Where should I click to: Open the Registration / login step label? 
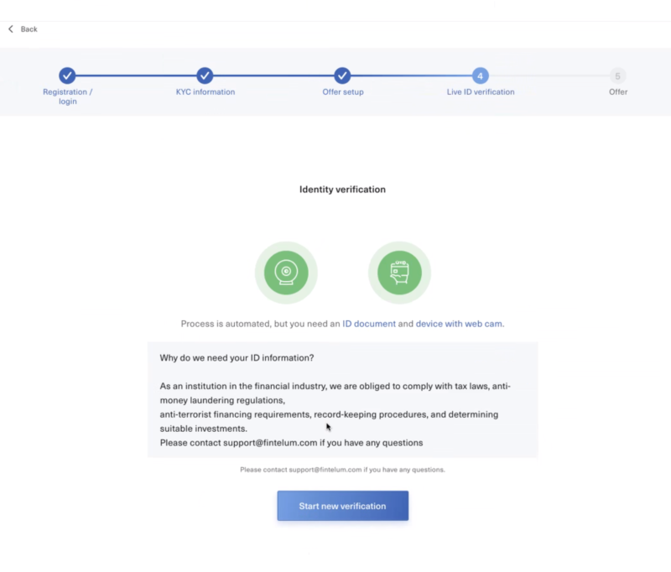click(x=68, y=96)
